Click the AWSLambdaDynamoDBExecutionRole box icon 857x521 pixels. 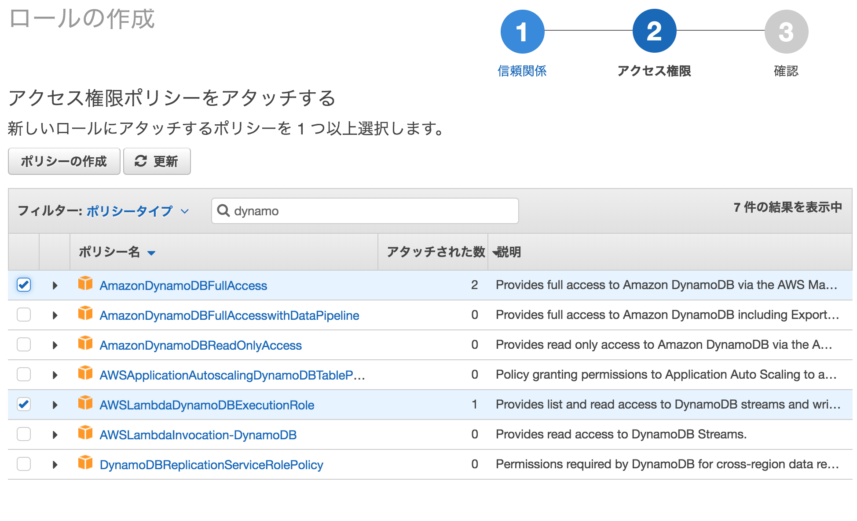tap(85, 403)
